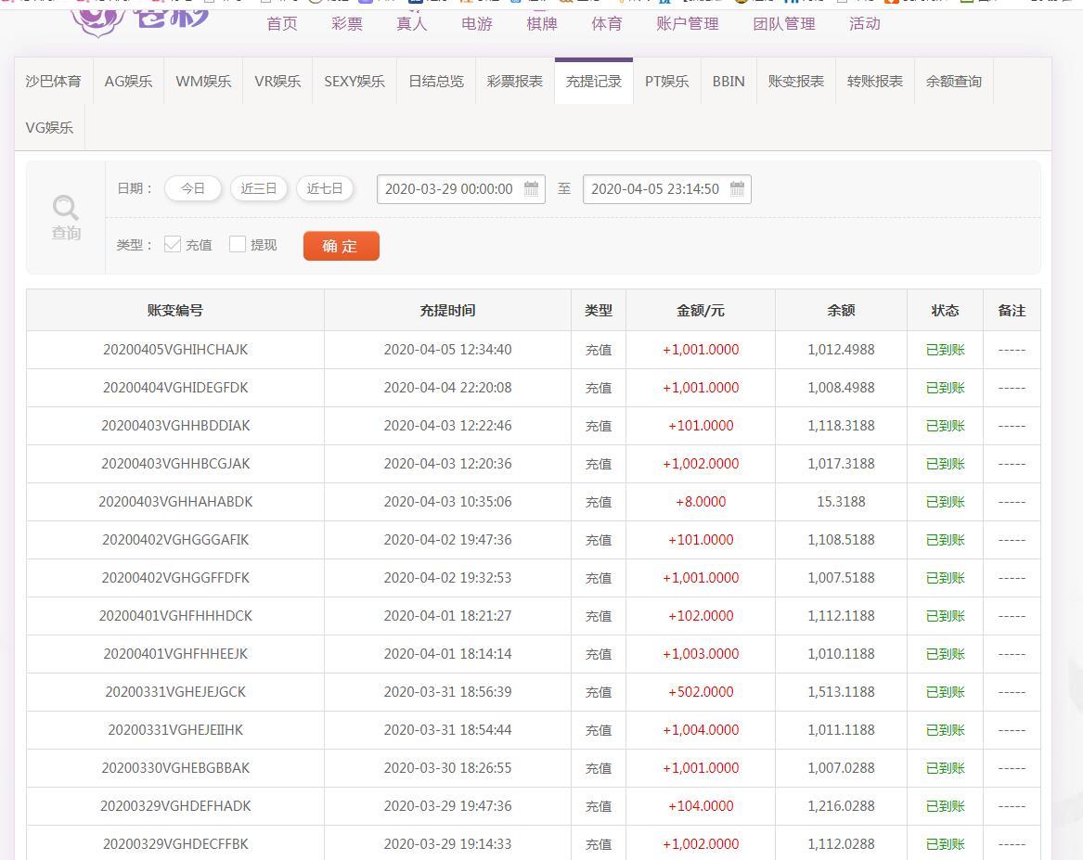Click amount +8.0000
1083x860 pixels.
point(701,502)
